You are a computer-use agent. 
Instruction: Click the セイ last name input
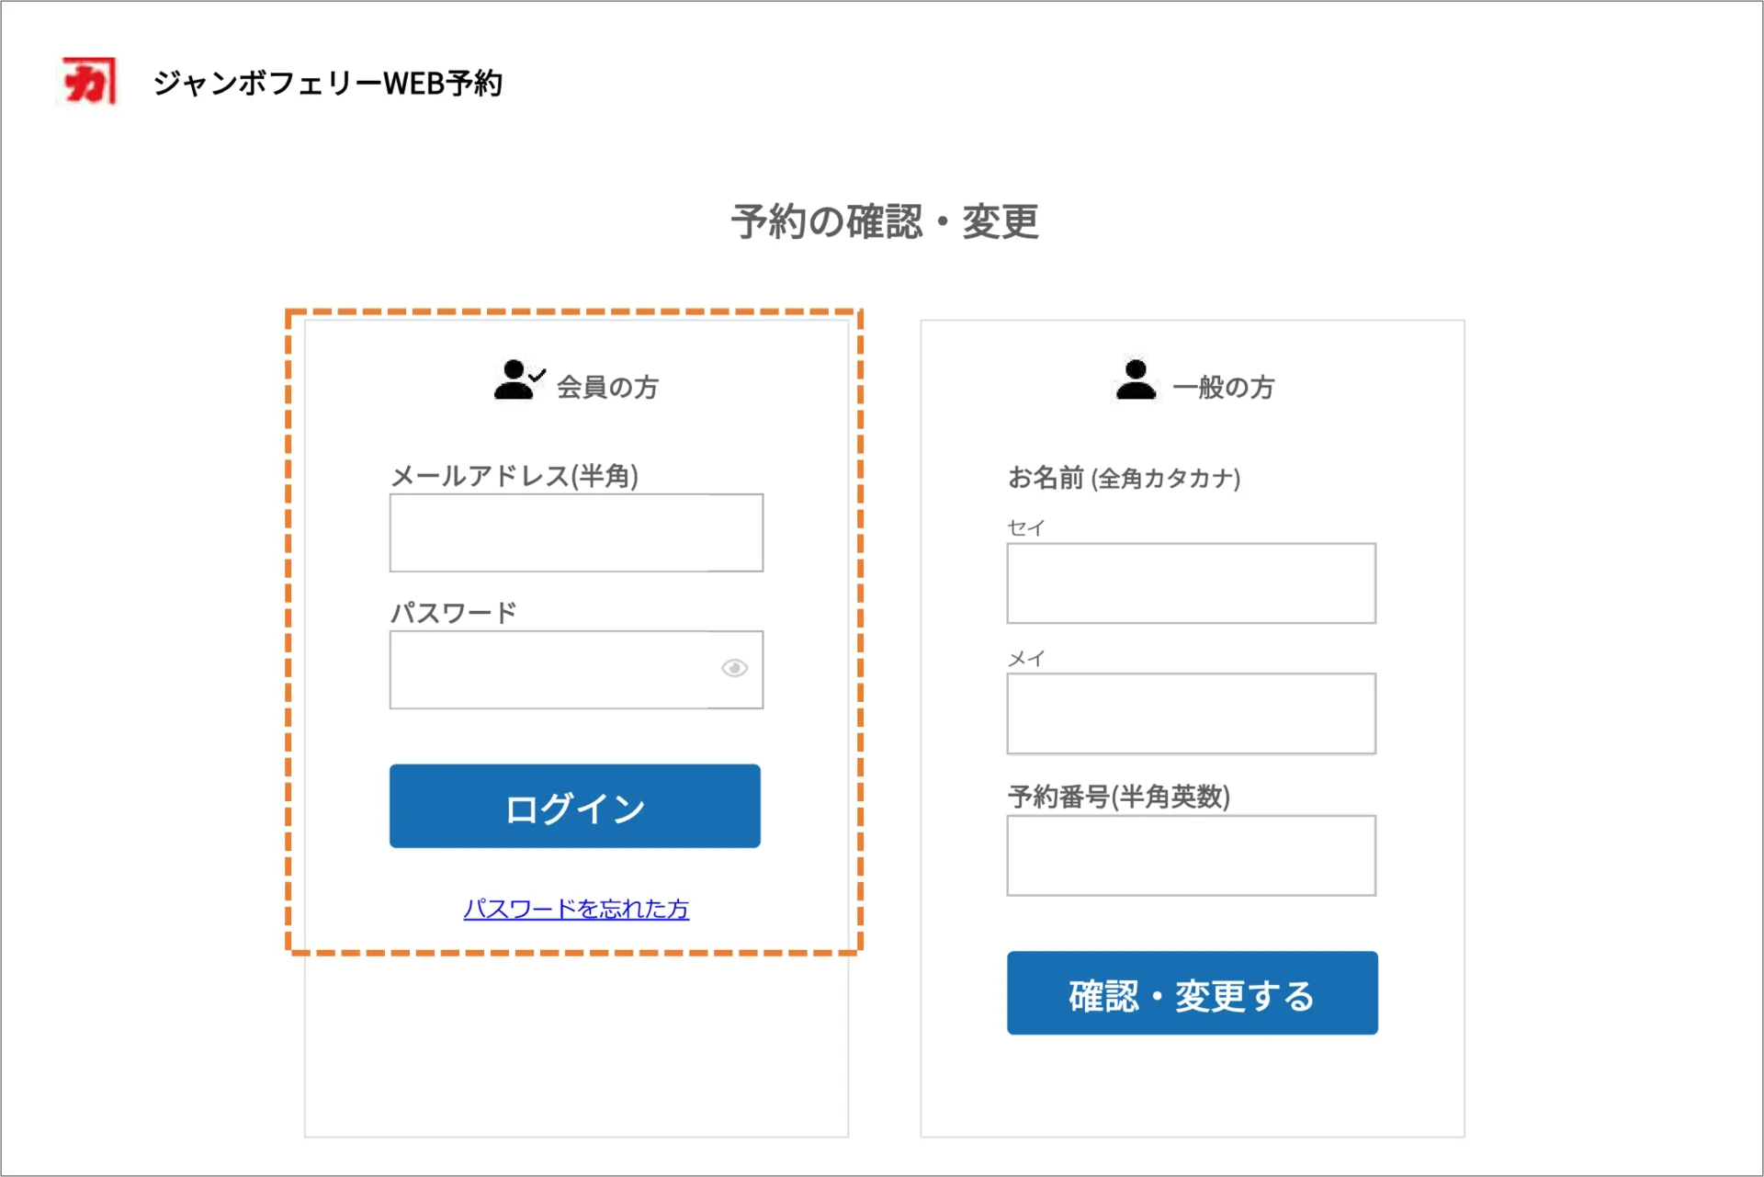point(1191,583)
